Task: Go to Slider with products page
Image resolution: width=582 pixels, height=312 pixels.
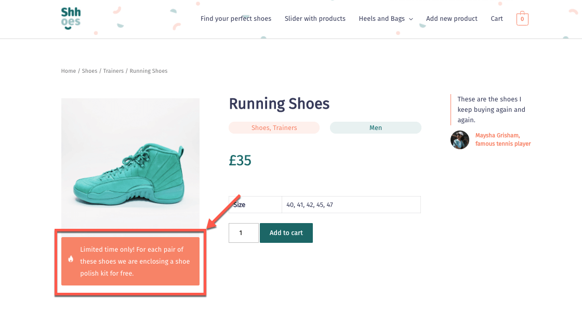Action: [x=315, y=19]
